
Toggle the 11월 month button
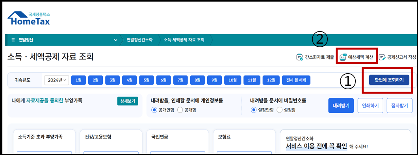tap(252, 80)
